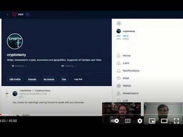Image resolution: width=183 pixels, height=137 pixels.
Task: Upvote the cryptotexty reply post
Action: [7, 91]
